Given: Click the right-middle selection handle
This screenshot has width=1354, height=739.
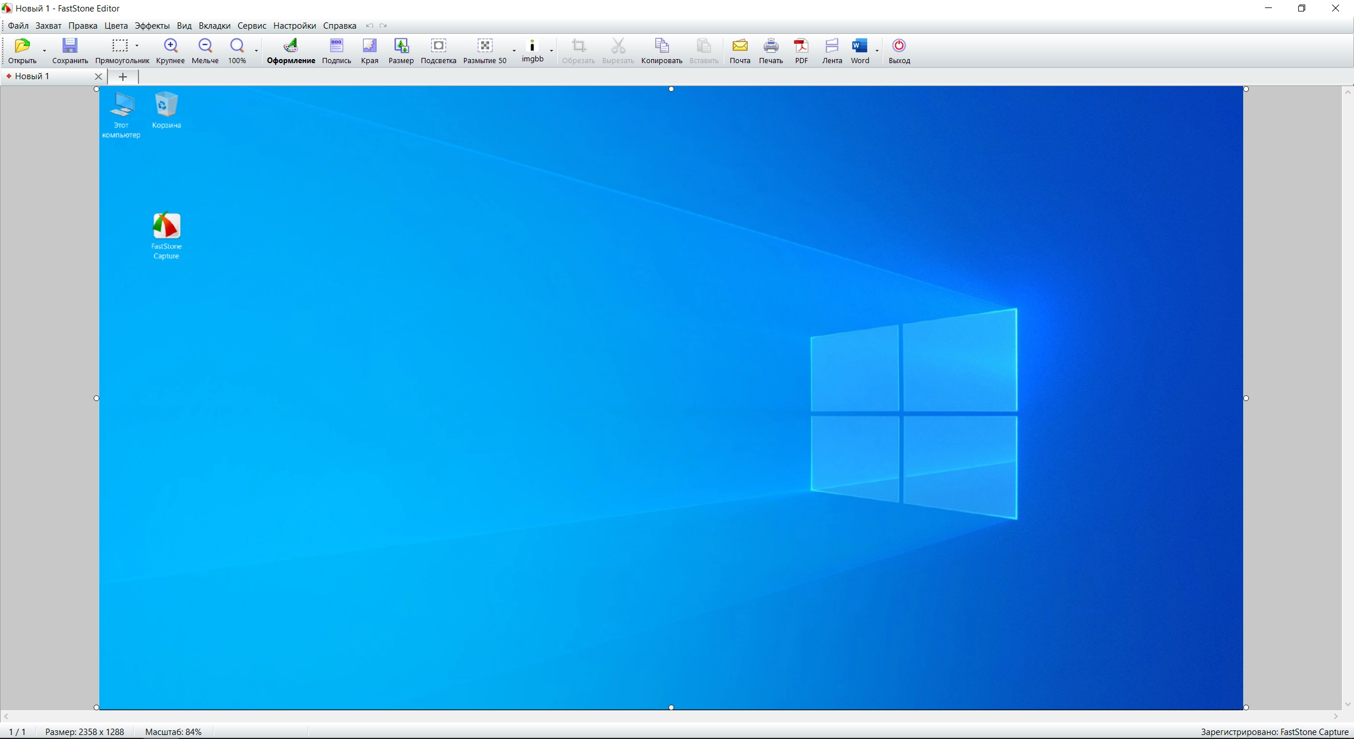Looking at the screenshot, I should (x=1246, y=398).
